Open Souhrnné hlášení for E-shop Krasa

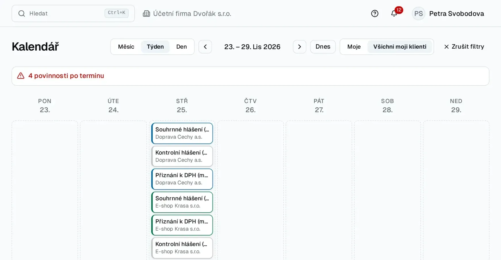pyautogui.click(x=182, y=202)
